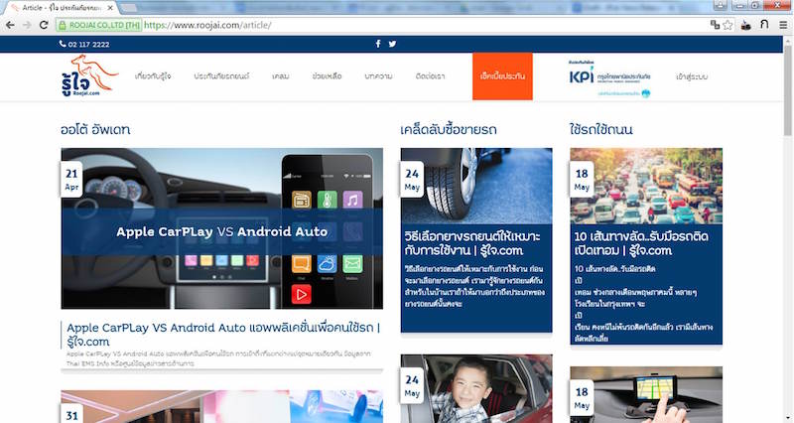Open เคลม menu item
Screen dimensions: 794x423
click(x=281, y=76)
